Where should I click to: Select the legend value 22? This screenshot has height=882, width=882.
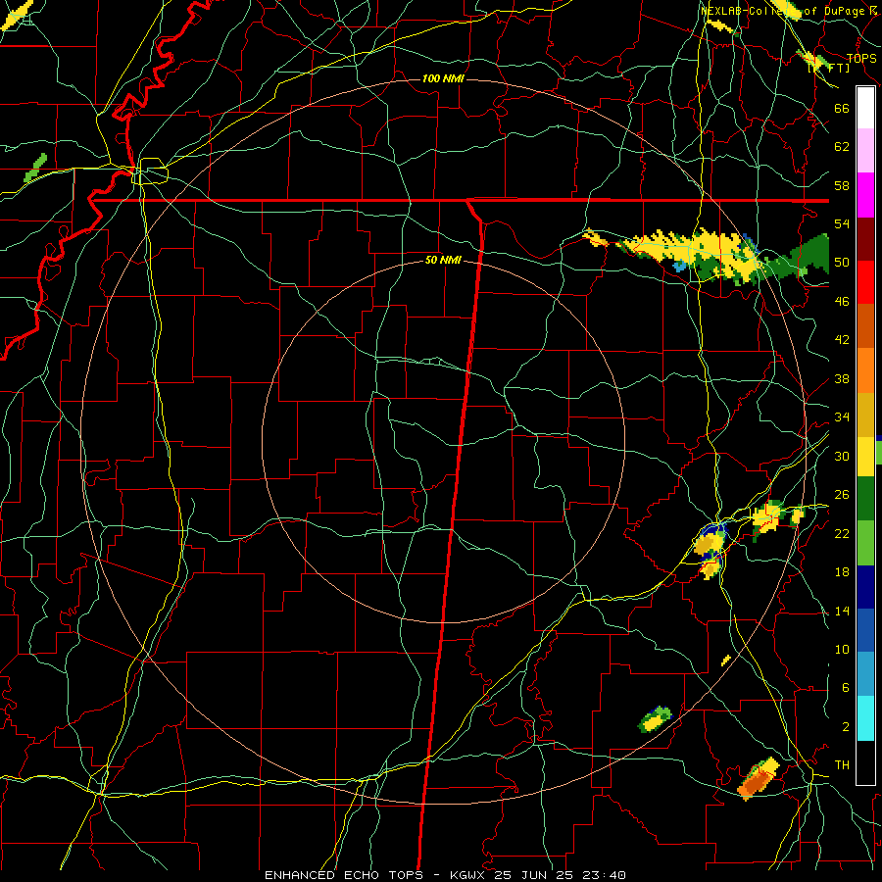tap(842, 533)
